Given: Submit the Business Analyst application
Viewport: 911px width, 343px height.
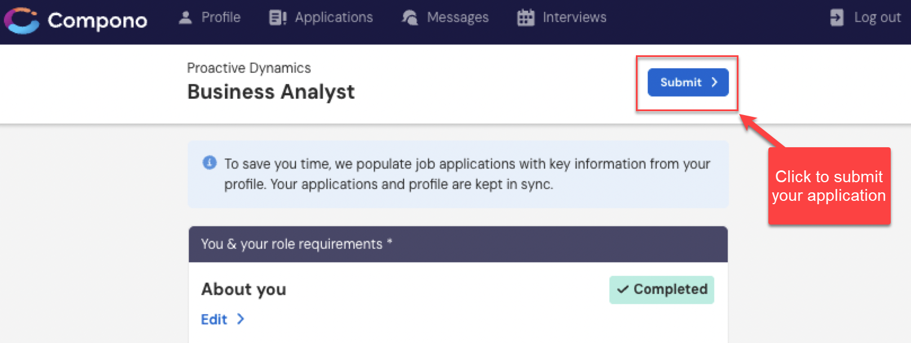Looking at the screenshot, I should pos(688,82).
